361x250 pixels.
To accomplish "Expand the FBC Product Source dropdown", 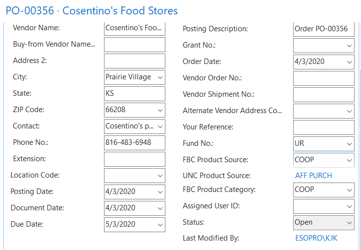I will (x=349, y=160).
